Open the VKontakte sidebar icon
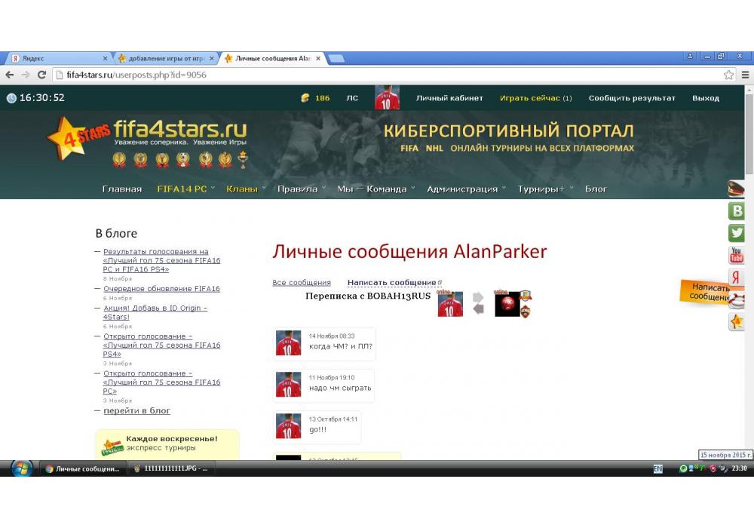 (736, 210)
